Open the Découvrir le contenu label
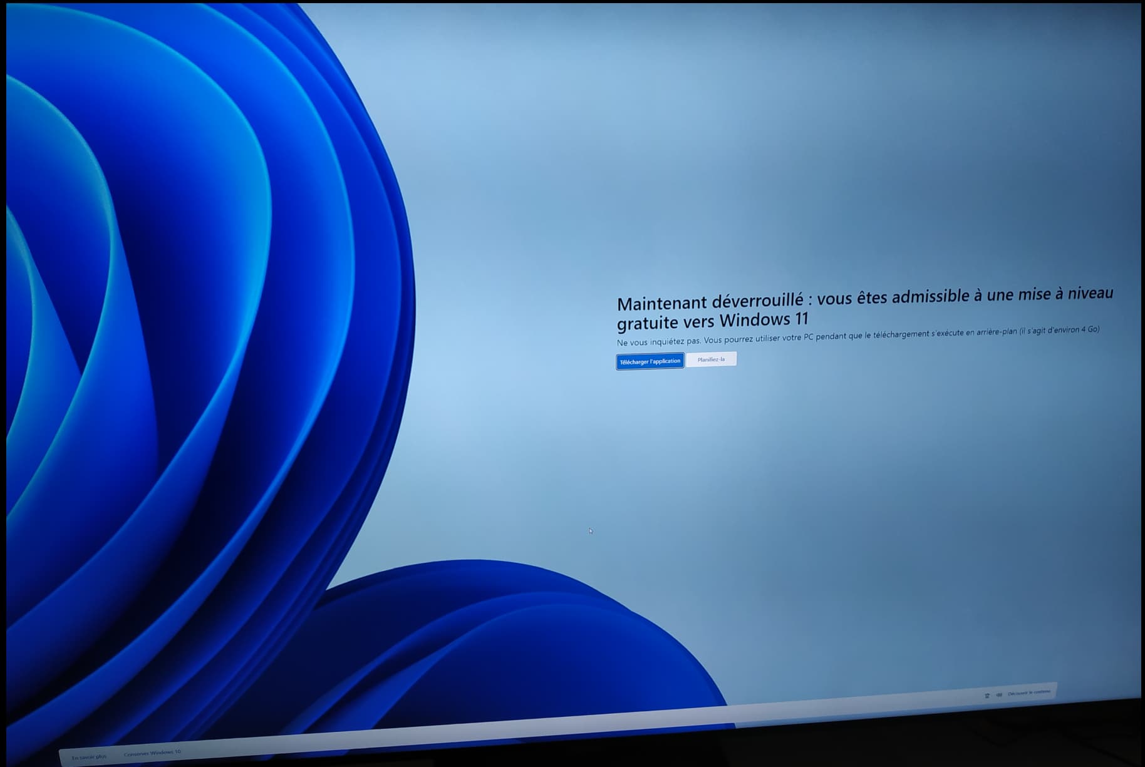This screenshot has width=1145, height=767. point(1029,692)
